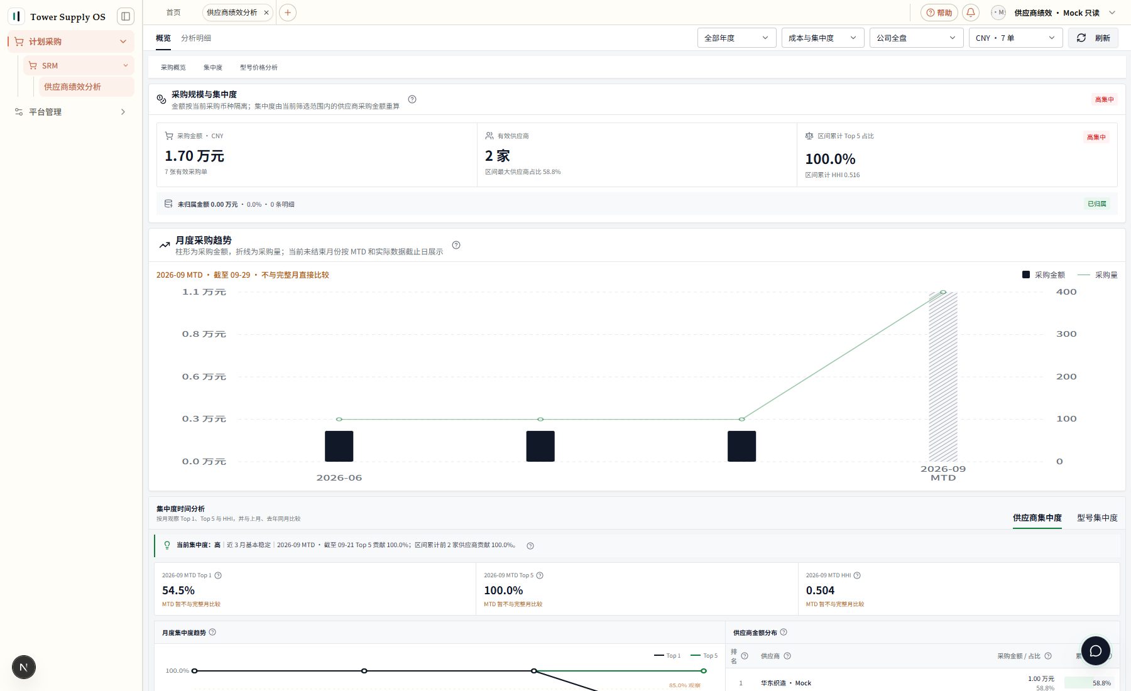1131x691 pixels.
Task: Open the chat support bubble
Action: [1096, 651]
